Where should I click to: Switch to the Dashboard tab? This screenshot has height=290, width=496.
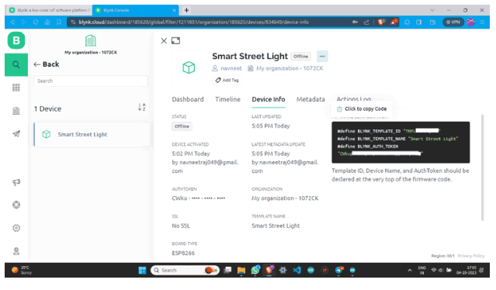188,99
